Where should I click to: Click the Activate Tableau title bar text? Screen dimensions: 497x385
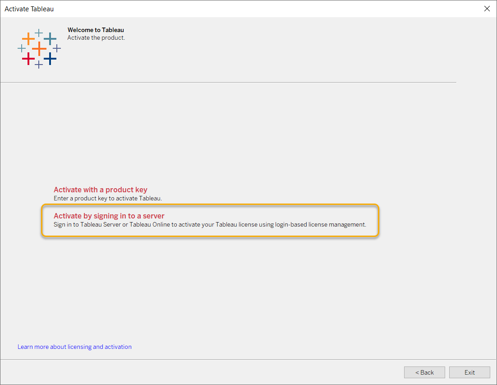click(29, 9)
